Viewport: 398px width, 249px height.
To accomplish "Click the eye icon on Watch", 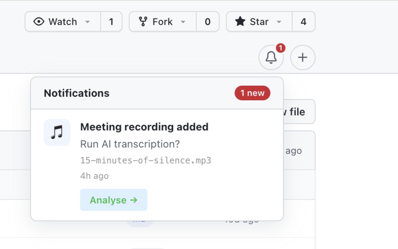I will [x=39, y=22].
